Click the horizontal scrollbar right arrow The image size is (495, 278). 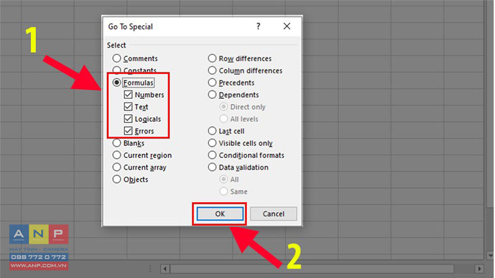pyautogui.click(x=479, y=269)
